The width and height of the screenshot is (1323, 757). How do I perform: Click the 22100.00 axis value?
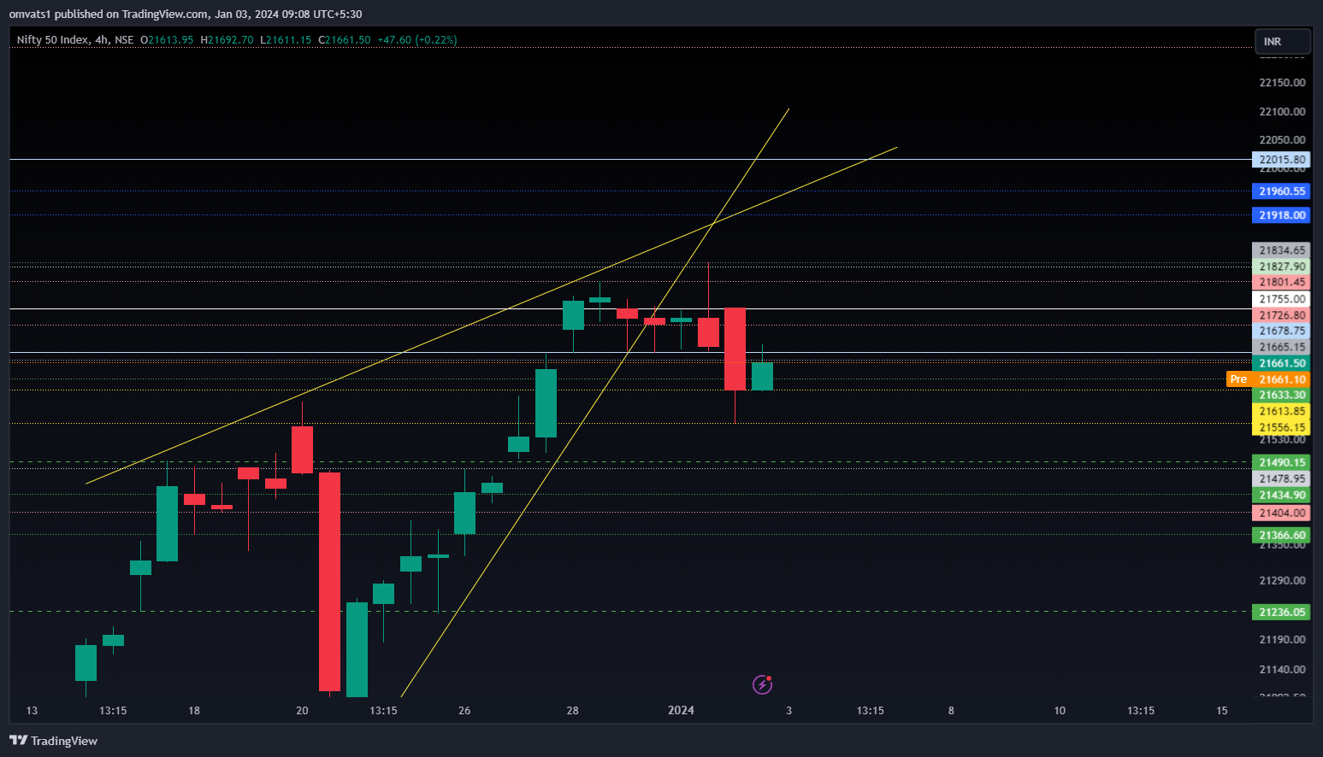click(1282, 112)
